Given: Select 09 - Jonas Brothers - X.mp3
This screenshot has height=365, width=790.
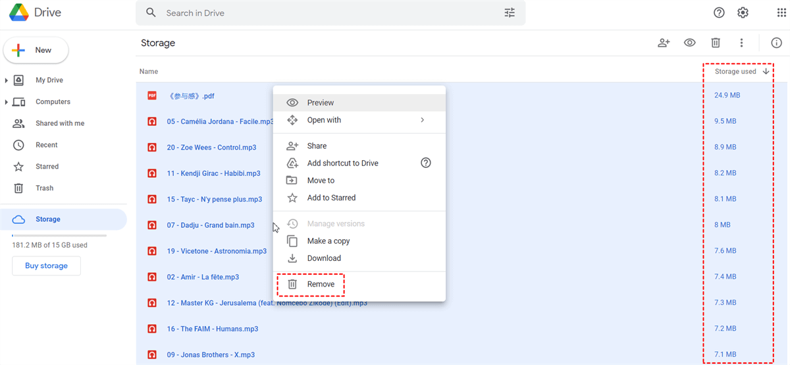Looking at the screenshot, I should click(x=211, y=354).
